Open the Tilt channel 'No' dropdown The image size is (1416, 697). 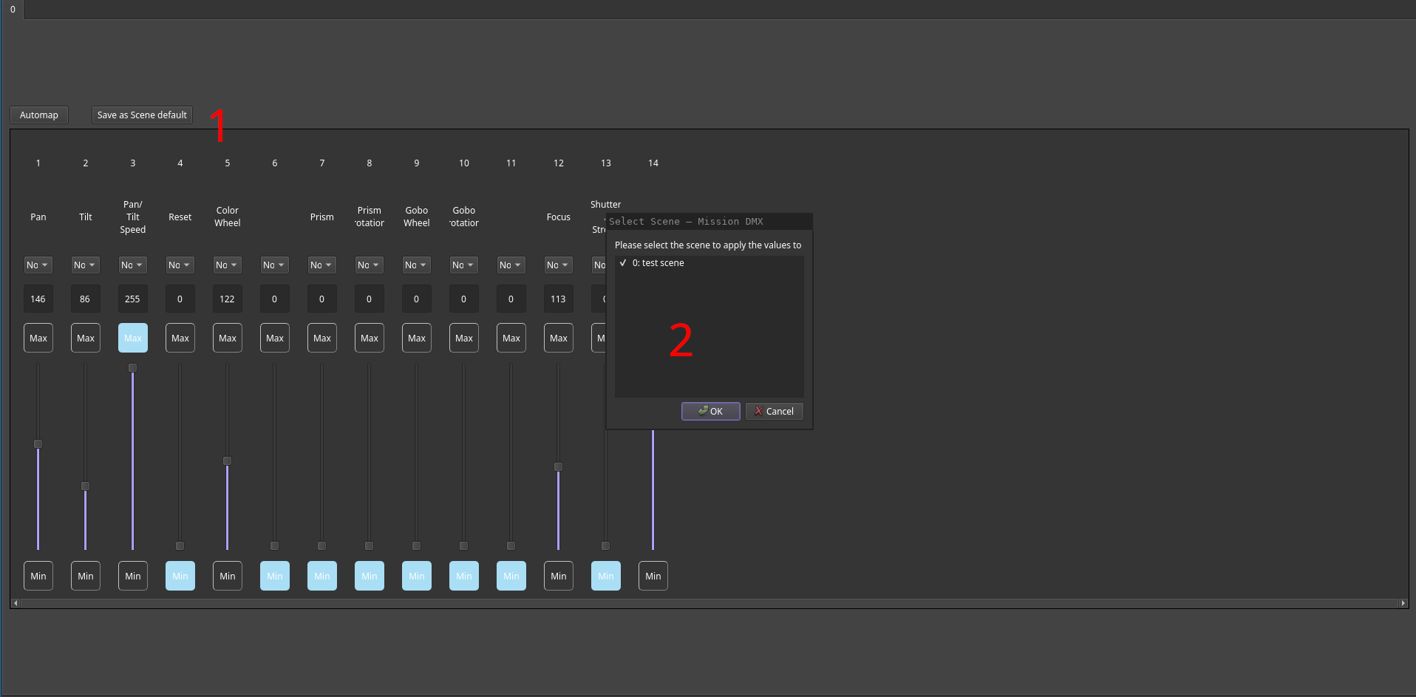point(85,265)
